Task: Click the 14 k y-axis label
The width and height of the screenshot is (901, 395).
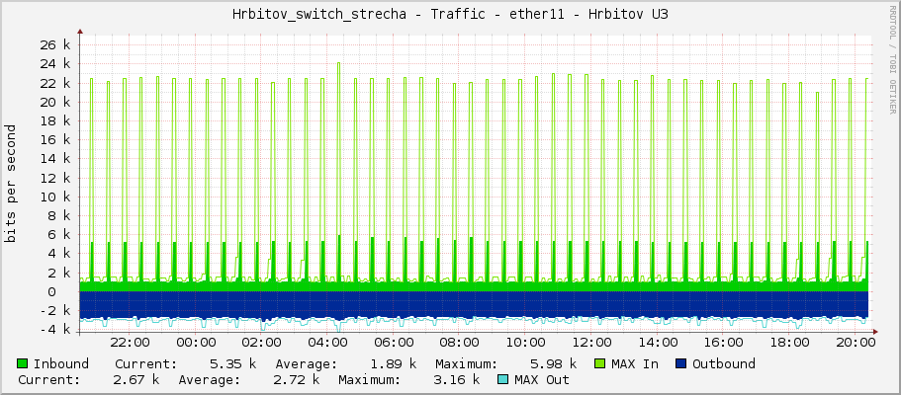Action: coord(56,158)
